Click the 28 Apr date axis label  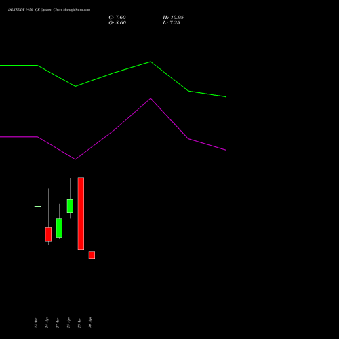pos(68,323)
